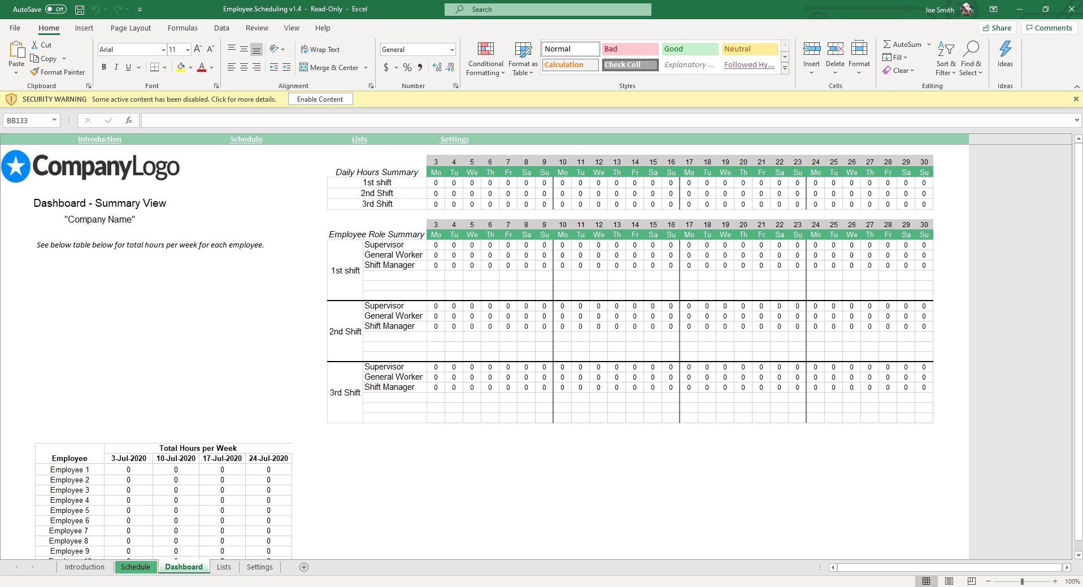Click the AutoSum icon
This screenshot has height=587, width=1083.
[x=887, y=44]
